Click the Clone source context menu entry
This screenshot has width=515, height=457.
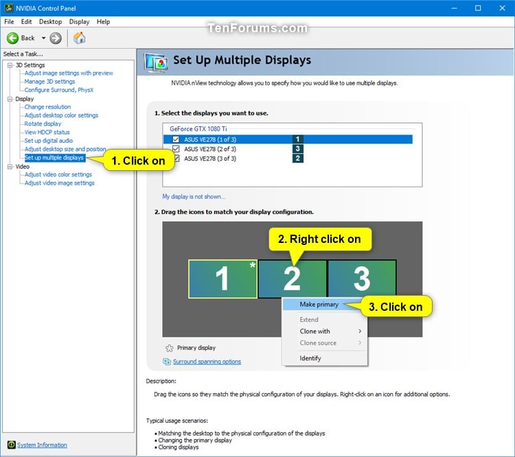tap(318, 343)
